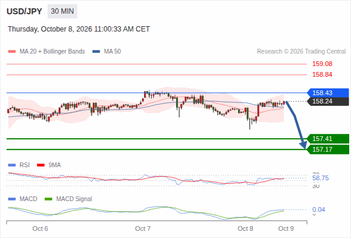This screenshot has height=238, width=351.
Task: Click the MACD blue swatch
Action: tap(12, 199)
